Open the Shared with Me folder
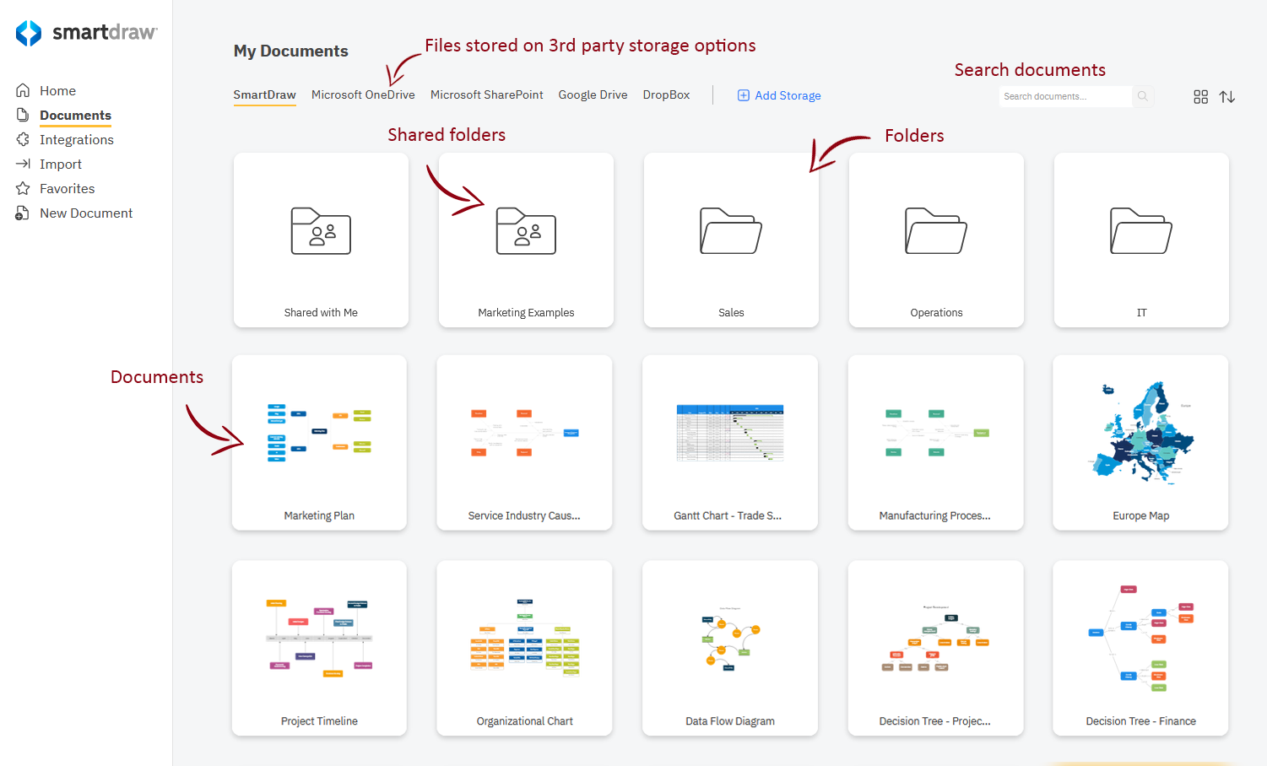 pos(321,240)
